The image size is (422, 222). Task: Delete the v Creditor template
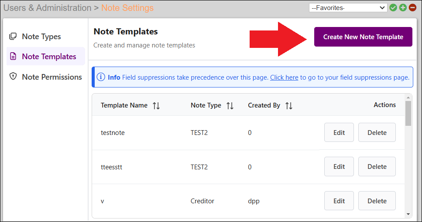pyautogui.click(x=377, y=201)
